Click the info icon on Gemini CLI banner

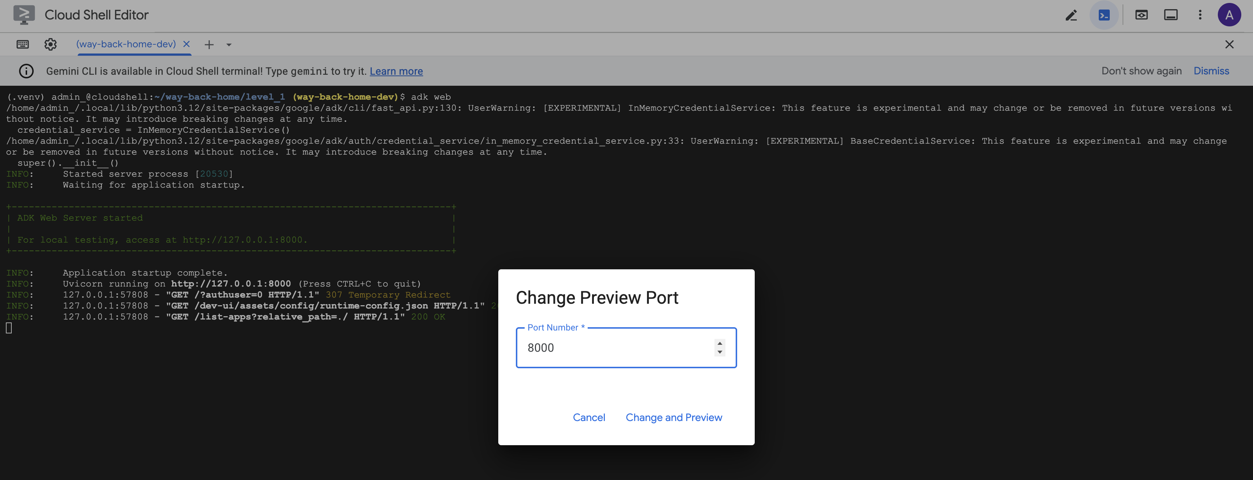pyautogui.click(x=26, y=71)
